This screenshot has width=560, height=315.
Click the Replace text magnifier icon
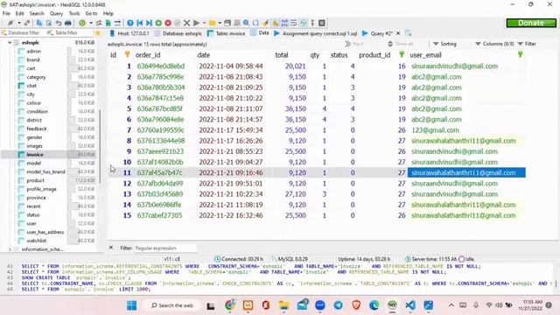tap(255, 23)
